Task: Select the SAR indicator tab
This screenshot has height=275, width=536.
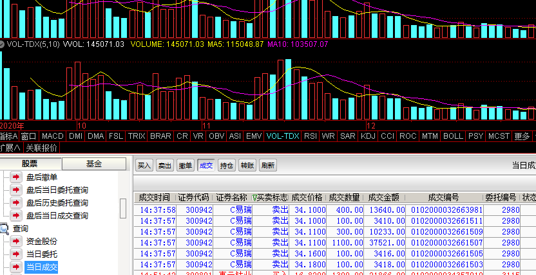Action: pos(348,136)
